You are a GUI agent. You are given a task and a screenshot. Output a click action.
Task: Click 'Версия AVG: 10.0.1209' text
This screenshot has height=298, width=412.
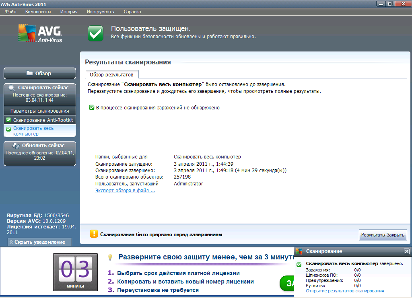tap(36, 221)
